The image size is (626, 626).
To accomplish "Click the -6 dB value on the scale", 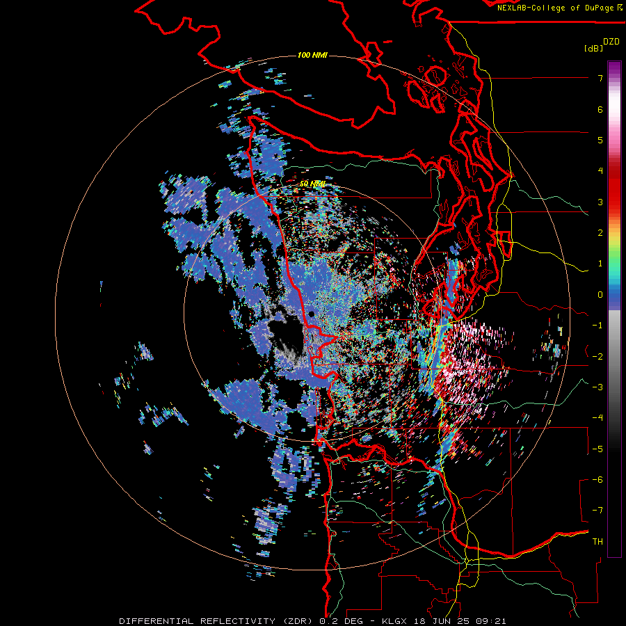I will click(597, 479).
